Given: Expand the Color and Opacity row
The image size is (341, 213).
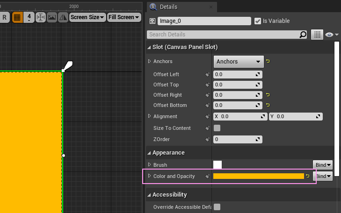Looking at the screenshot, I should [x=149, y=176].
